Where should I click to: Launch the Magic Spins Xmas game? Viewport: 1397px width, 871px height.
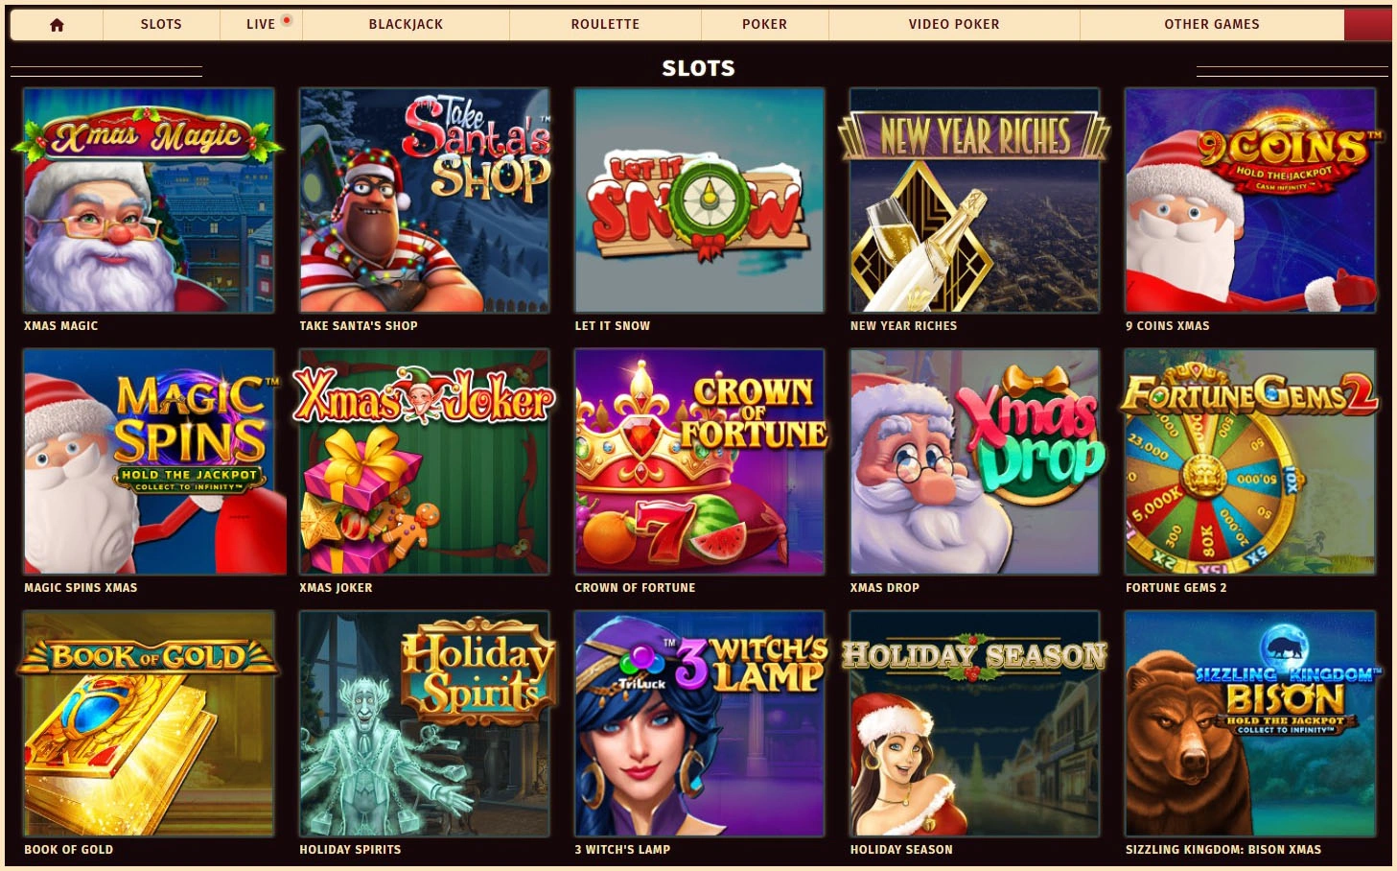click(x=149, y=461)
